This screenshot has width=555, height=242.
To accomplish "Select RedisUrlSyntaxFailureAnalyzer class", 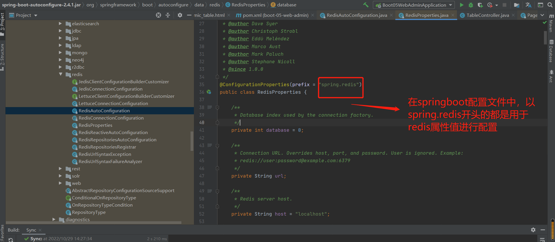I will pyautogui.click(x=110, y=161).
